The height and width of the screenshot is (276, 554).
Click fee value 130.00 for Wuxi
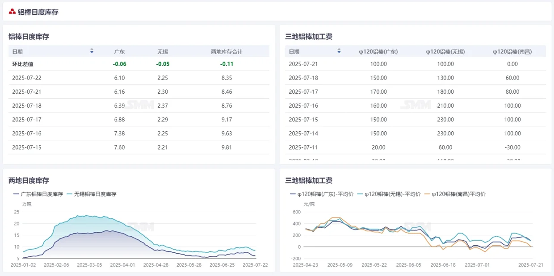click(445, 78)
